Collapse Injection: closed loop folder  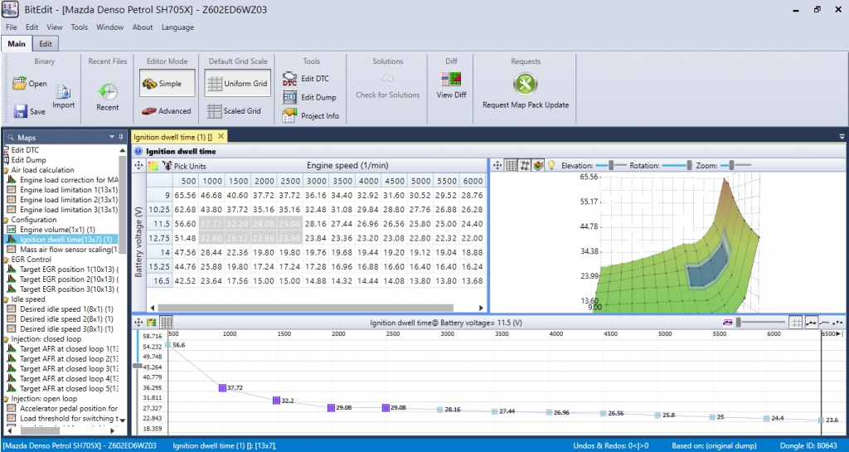coord(7,339)
